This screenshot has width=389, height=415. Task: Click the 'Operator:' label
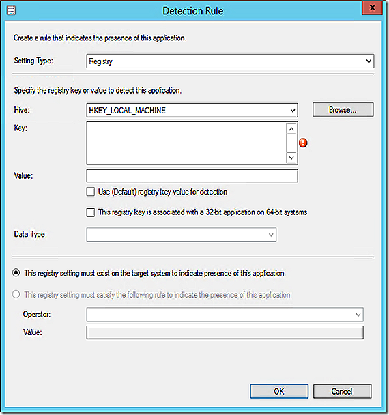coord(37,314)
